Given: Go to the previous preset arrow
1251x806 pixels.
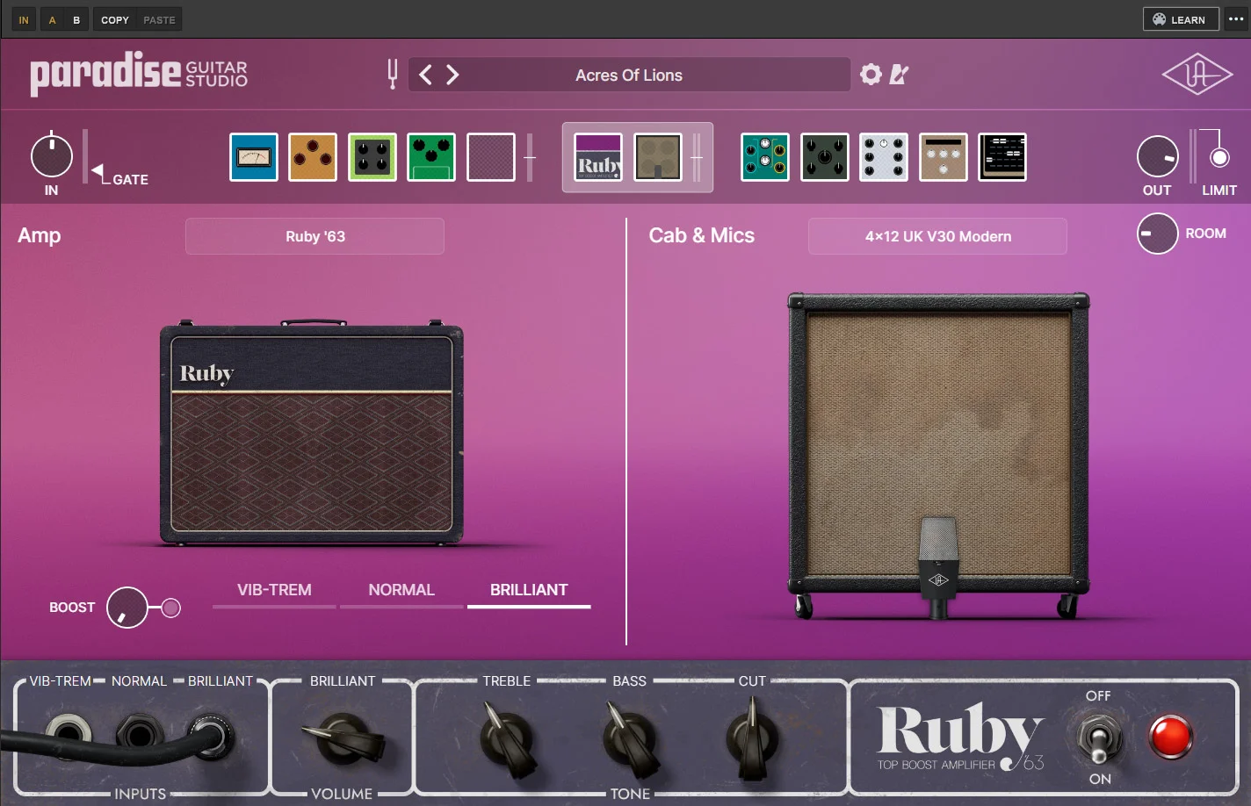Looking at the screenshot, I should pos(425,75).
